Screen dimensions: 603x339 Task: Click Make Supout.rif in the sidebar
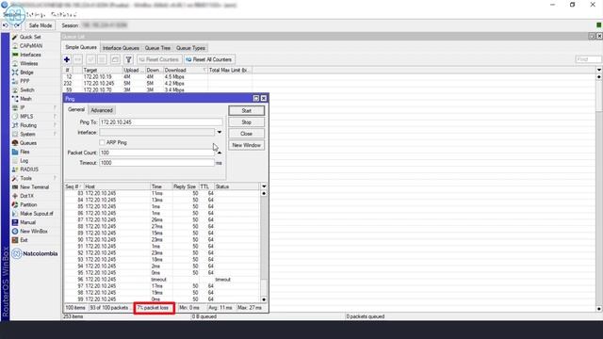[37, 214]
